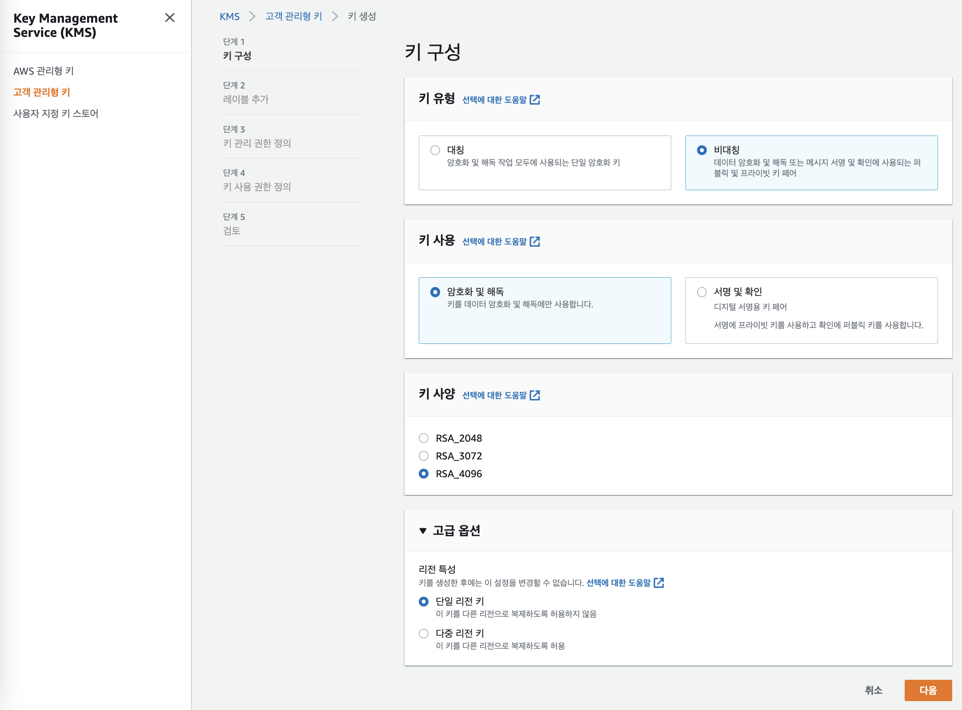Go to 고객 관리형 키 breadcrumb

pyautogui.click(x=293, y=16)
